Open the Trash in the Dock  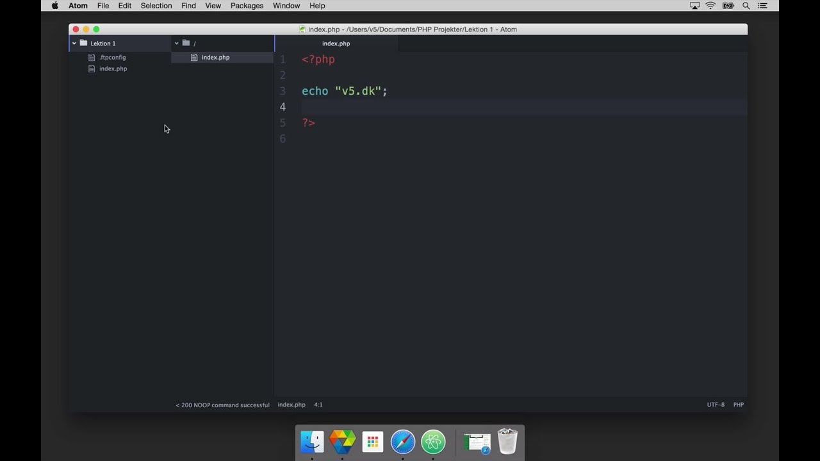(507, 441)
